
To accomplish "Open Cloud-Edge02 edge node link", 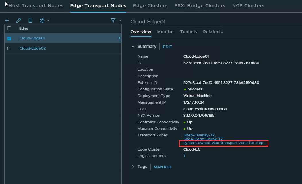I will pos(32,48).
